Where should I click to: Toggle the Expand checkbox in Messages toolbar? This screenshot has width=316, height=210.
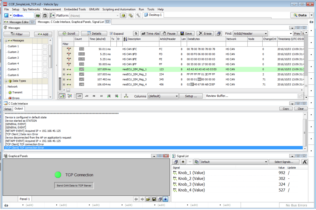111,34
